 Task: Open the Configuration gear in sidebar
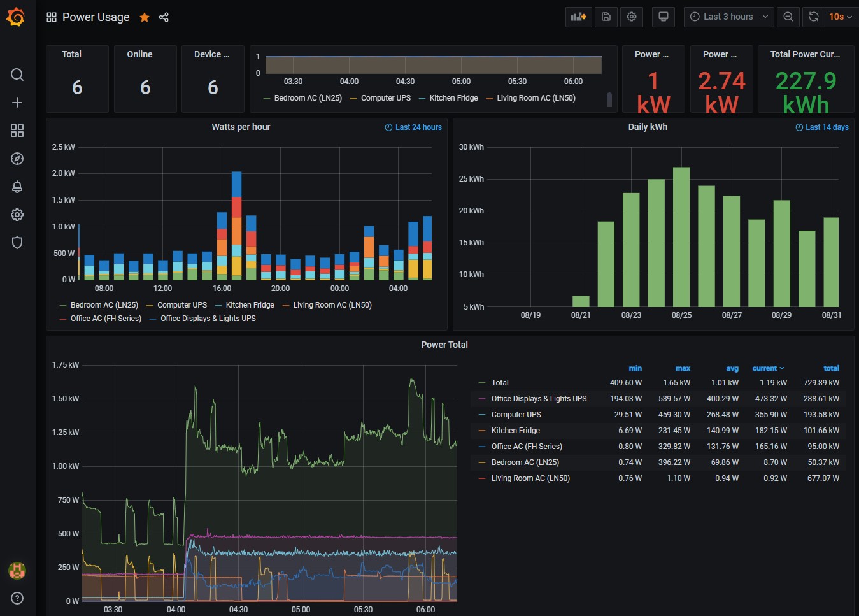(x=17, y=215)
